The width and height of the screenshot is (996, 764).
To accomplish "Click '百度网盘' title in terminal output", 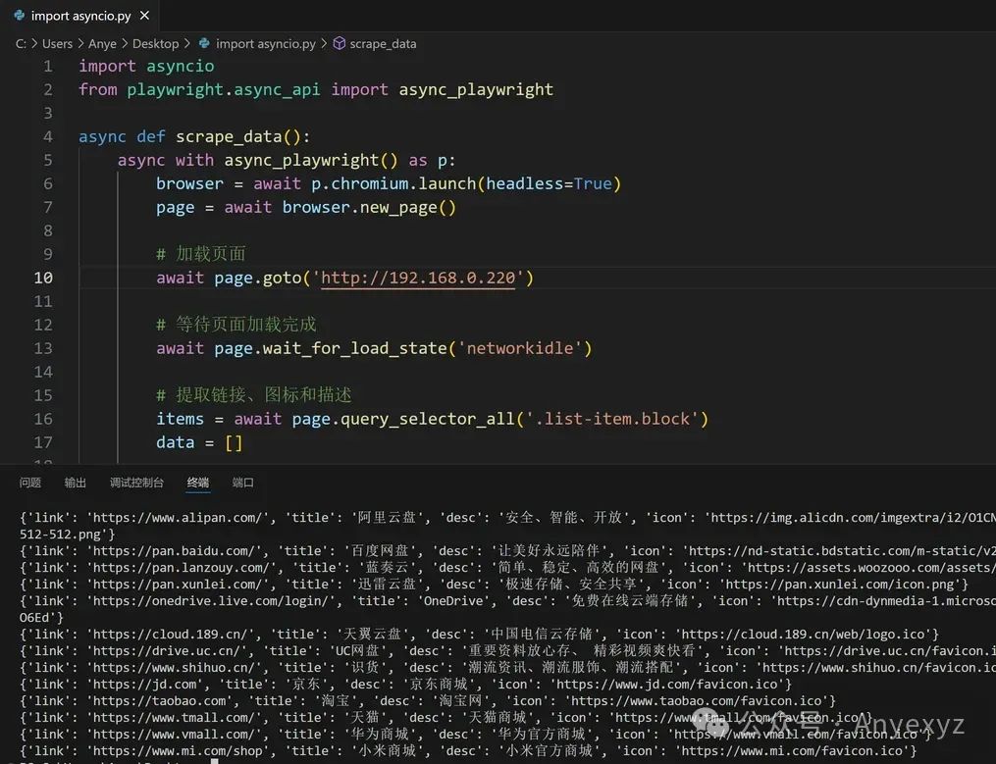I will click(379, 550).
